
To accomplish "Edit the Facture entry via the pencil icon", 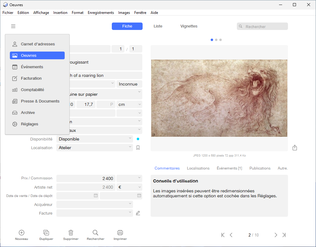I will 138,213.
